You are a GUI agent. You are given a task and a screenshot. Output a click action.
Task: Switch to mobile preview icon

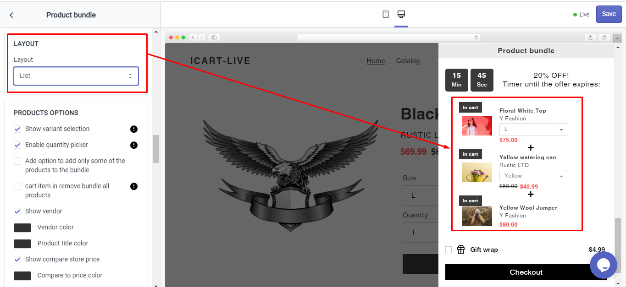pyautogui.click(x=386, y=15)
